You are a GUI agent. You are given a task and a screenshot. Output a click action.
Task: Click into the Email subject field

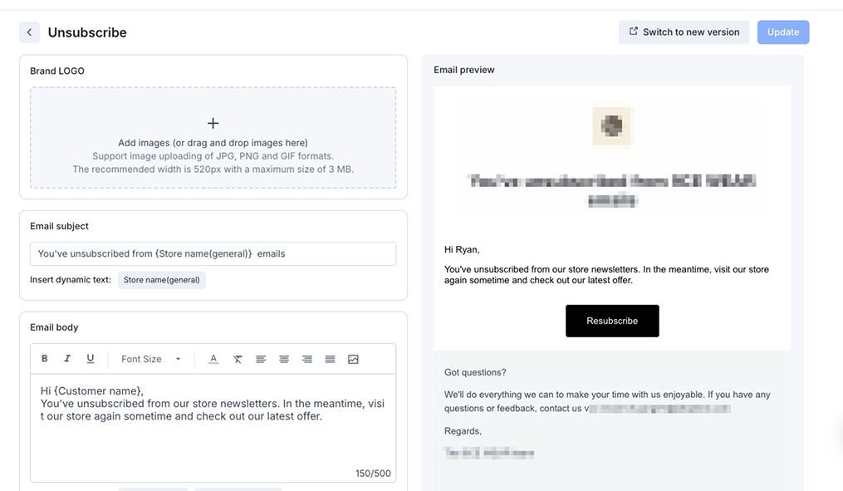pyautogui.click(x=213, y=253)
